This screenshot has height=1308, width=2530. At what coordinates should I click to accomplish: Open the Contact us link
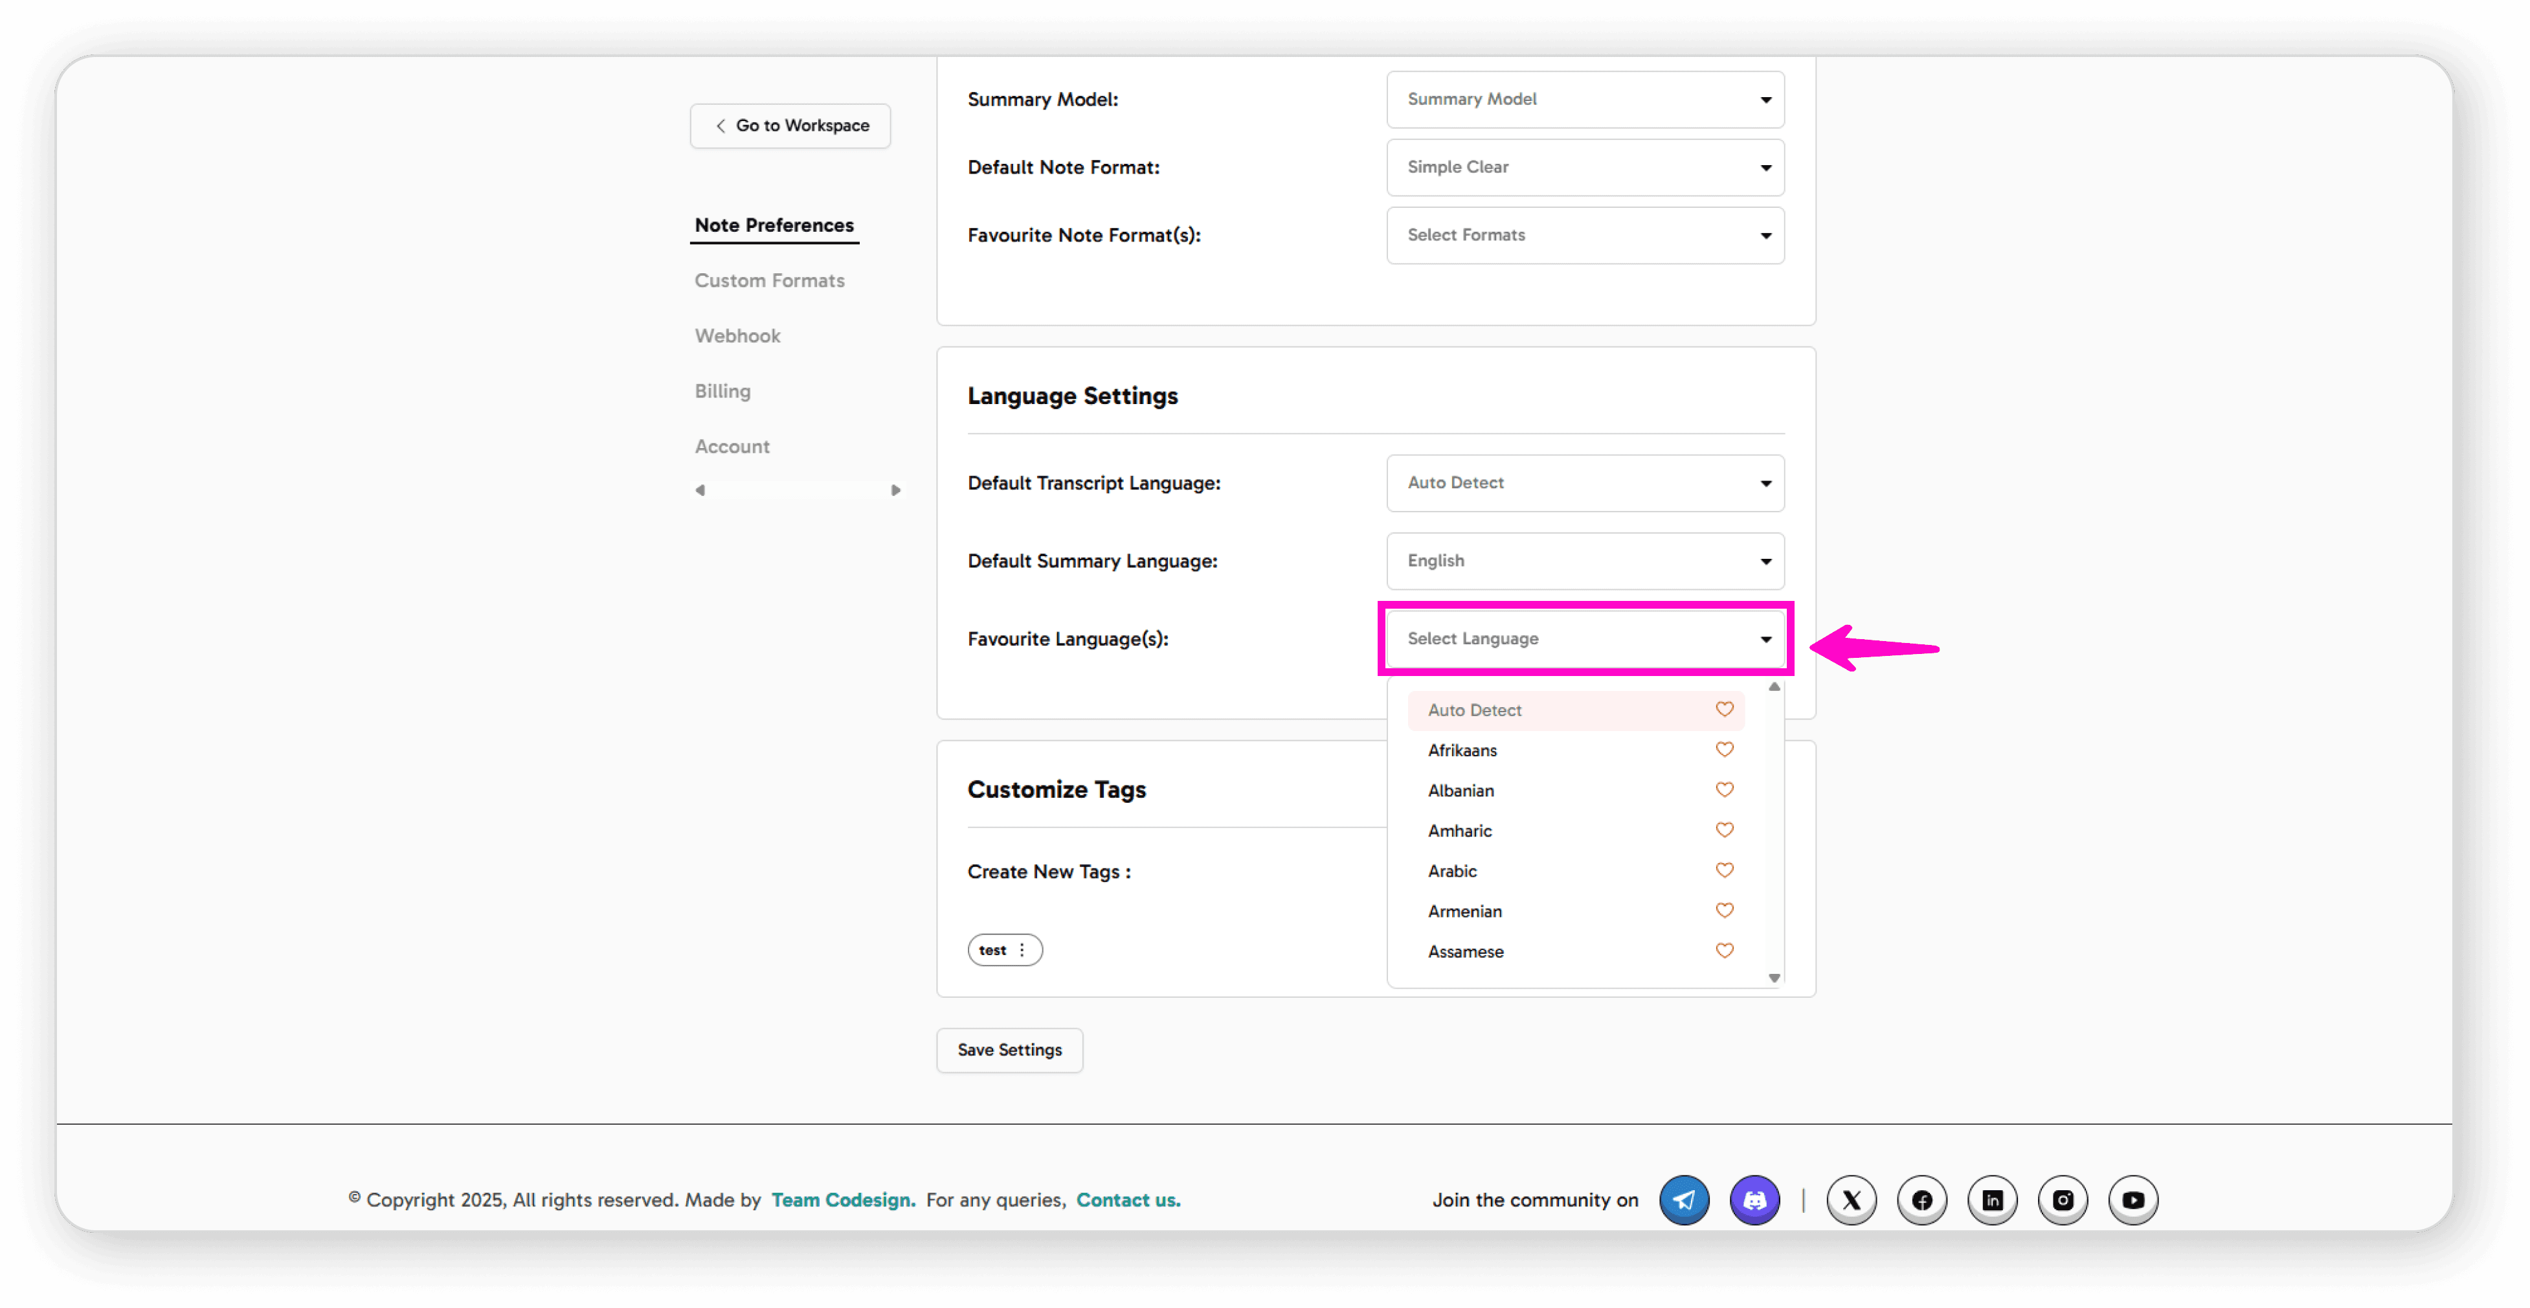click(x=1128, y=1199)
